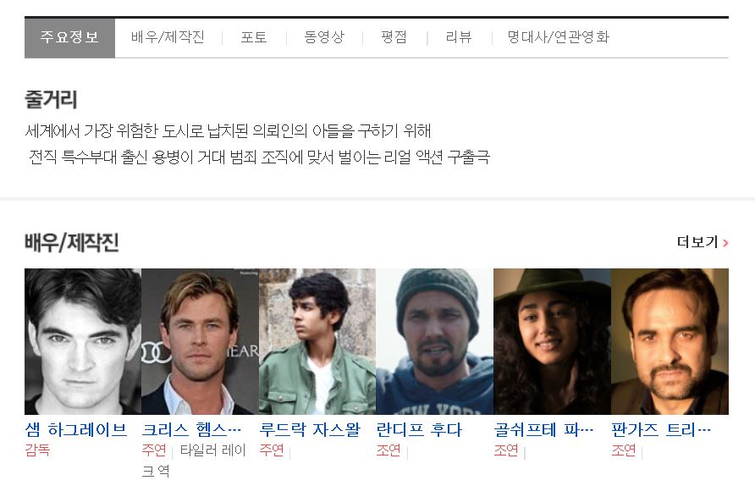
Task: Click the 샘 하그레이브 name link
Action: pyautogui.click(x=76, y=429)
